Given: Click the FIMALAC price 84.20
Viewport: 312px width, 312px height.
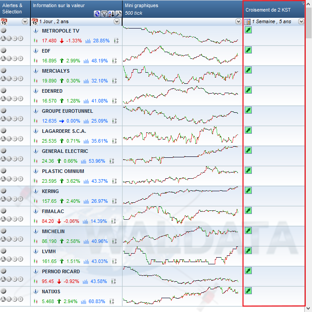Looking at the screenshot, I should coord(48,221).
